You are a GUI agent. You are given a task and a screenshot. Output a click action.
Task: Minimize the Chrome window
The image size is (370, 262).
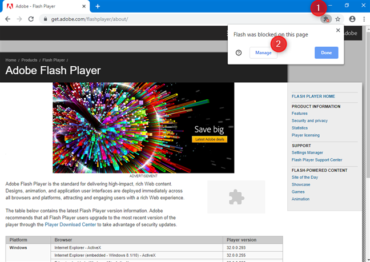coord(330,6)
